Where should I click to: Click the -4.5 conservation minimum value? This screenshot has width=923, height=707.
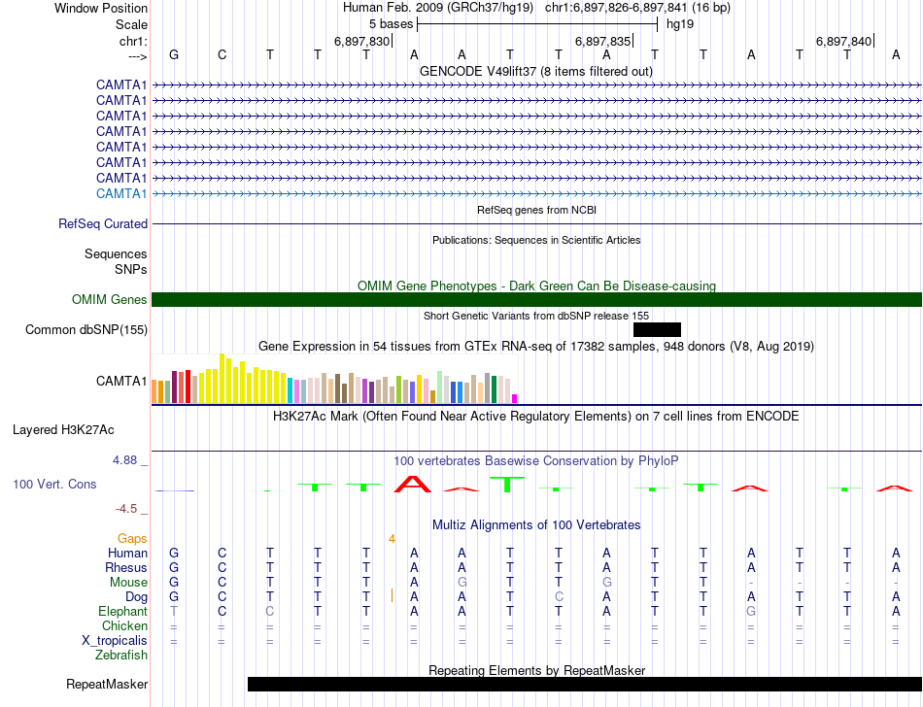click(x=126, y=508)
